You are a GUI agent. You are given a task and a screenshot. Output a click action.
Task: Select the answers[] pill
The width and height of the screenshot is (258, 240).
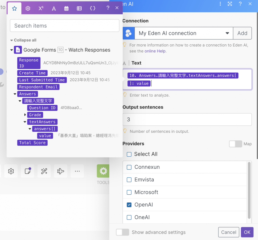coord(45,129)
